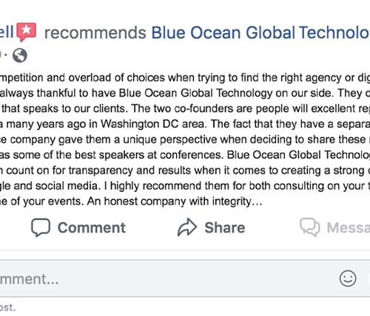Screen dimensions: 370x316
Task: Click "An honest company with integrity" sentence
Action: pyautogui.click(x=175, y=202)
